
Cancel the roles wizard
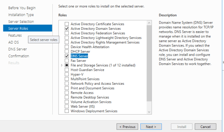(205, 127)
